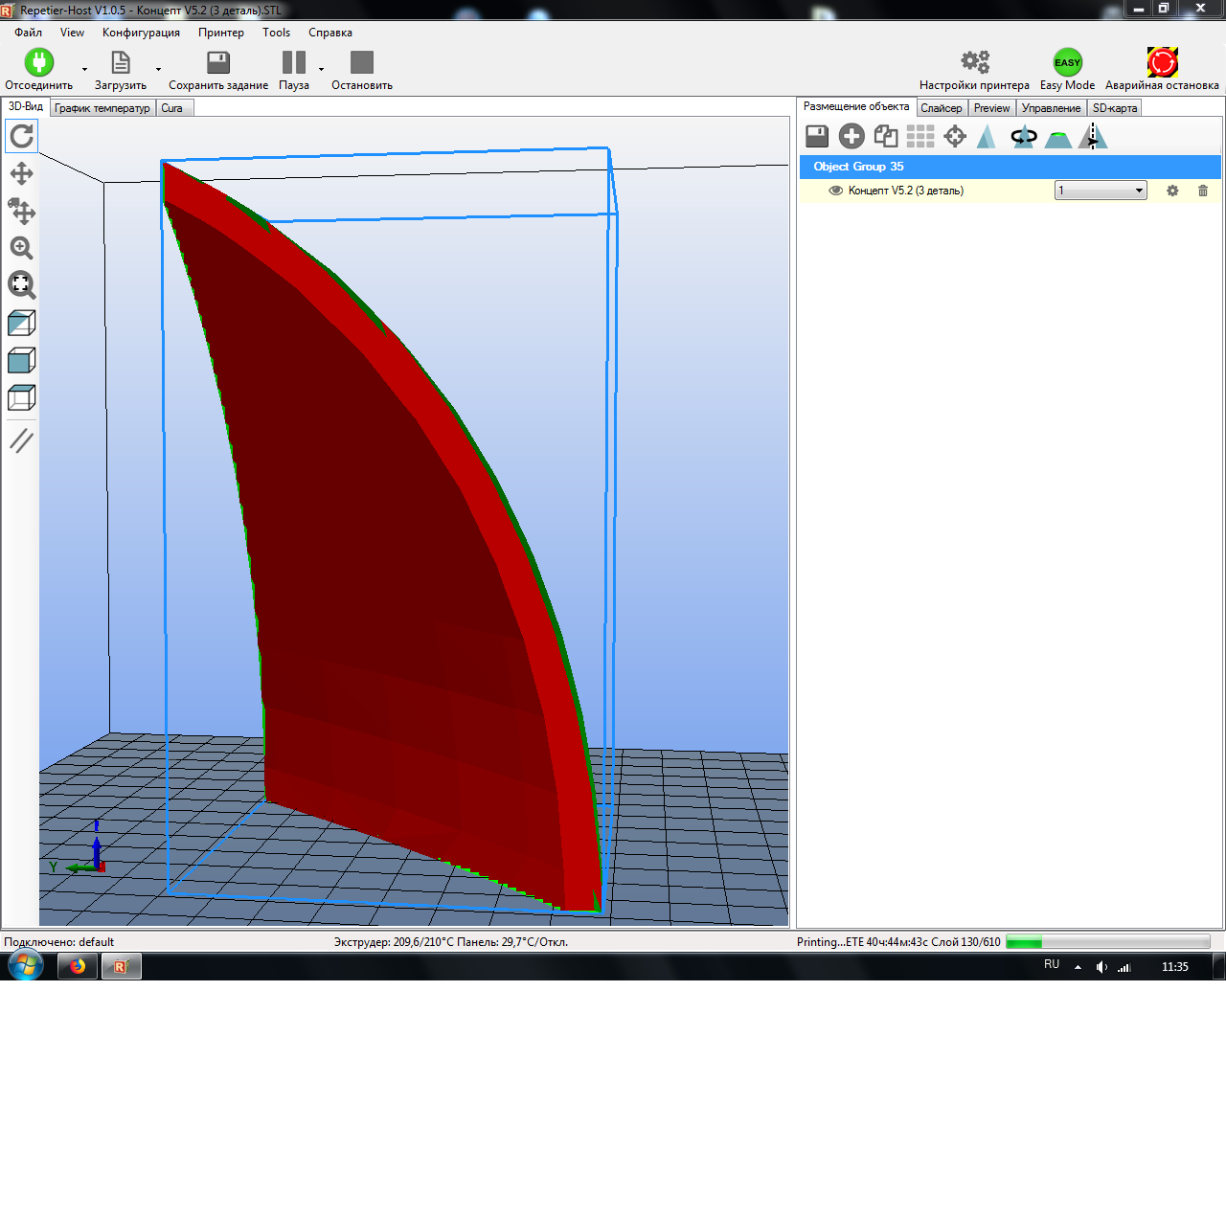Add a new object with the plus icon
1226x1216 pixels.
coord(851,136)
